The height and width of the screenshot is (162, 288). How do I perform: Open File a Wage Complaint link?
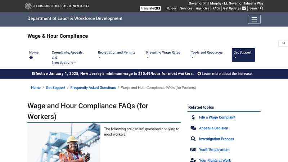coord(217,117)
